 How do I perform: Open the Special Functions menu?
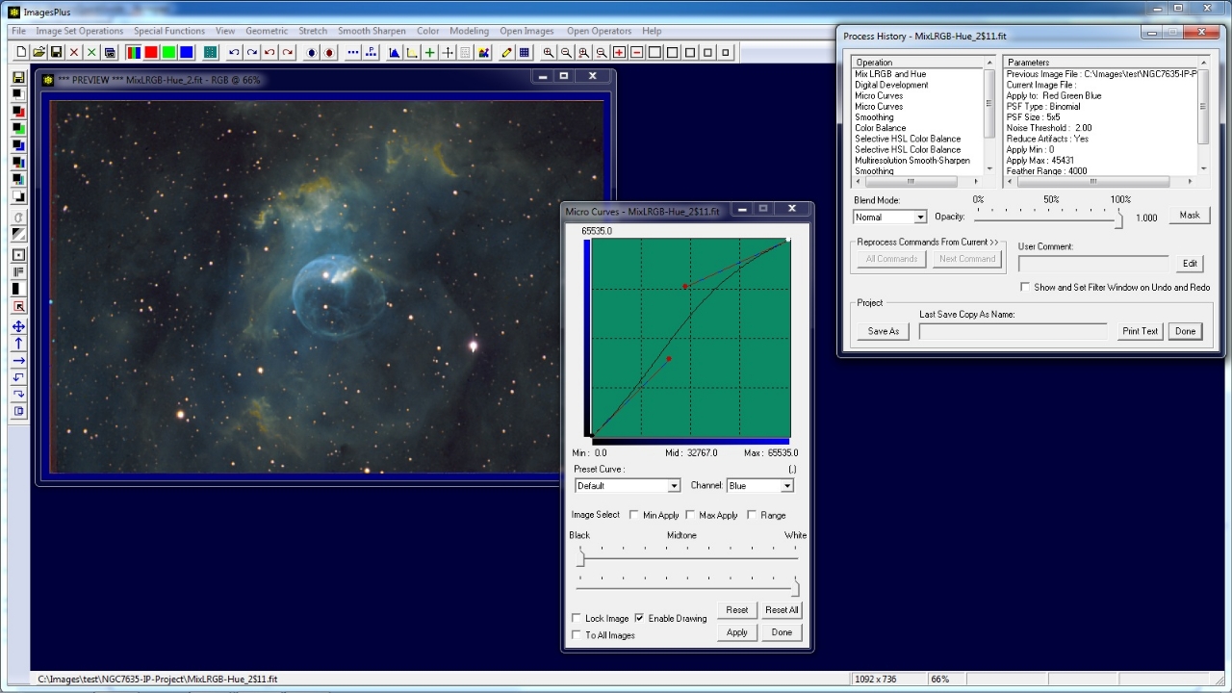pos(169,31)
